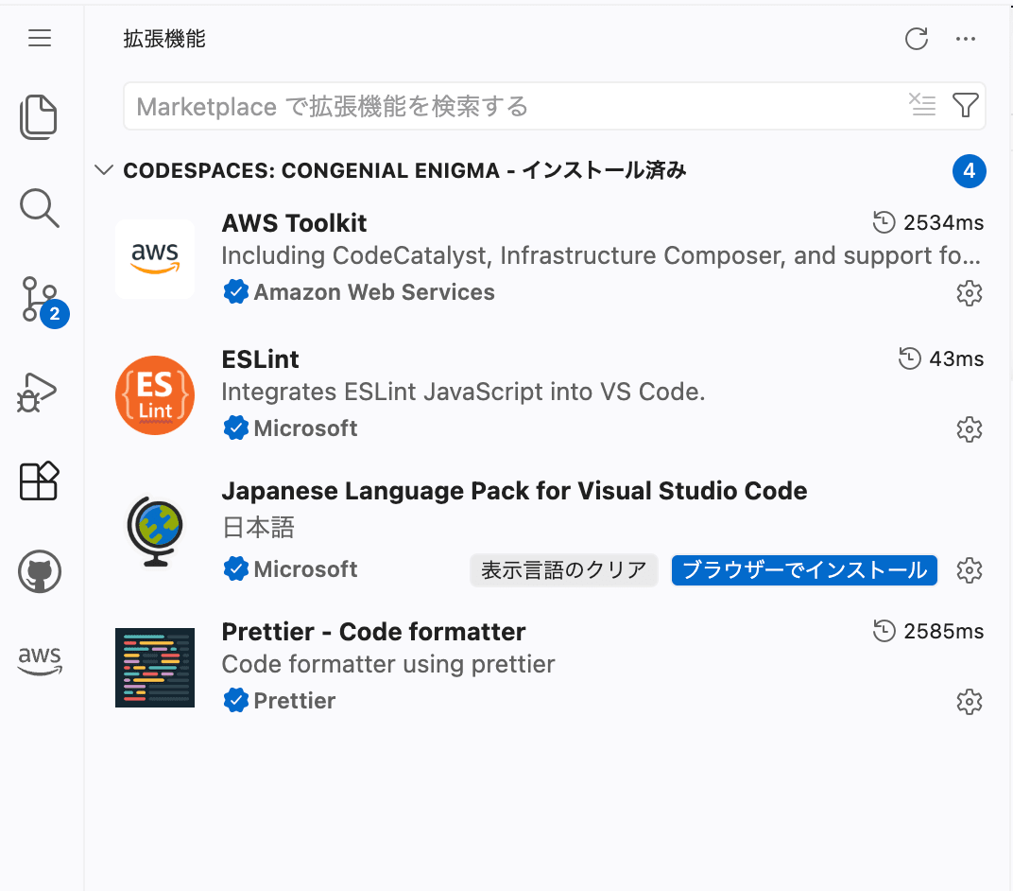Open the Extensions view icon

40,481
